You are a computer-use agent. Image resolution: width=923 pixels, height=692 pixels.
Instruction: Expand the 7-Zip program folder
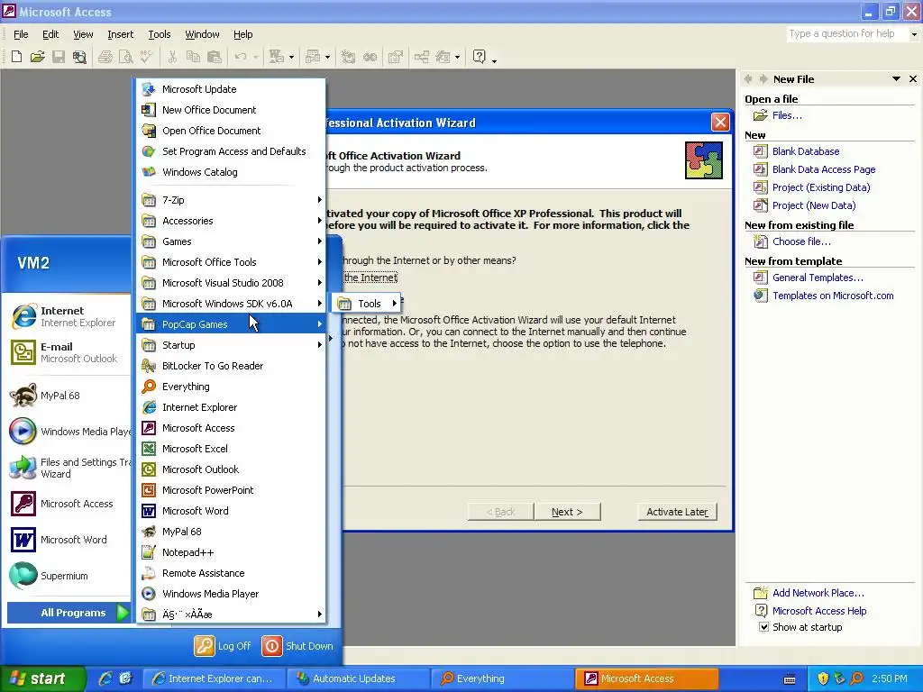pyautogui.click(x=231, y=199)
